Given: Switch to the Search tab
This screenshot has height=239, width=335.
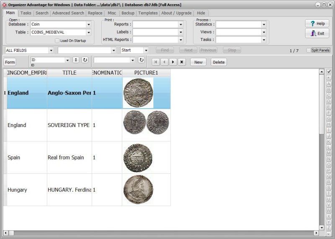Looking at the screenshot, I should tap(42, 13).
